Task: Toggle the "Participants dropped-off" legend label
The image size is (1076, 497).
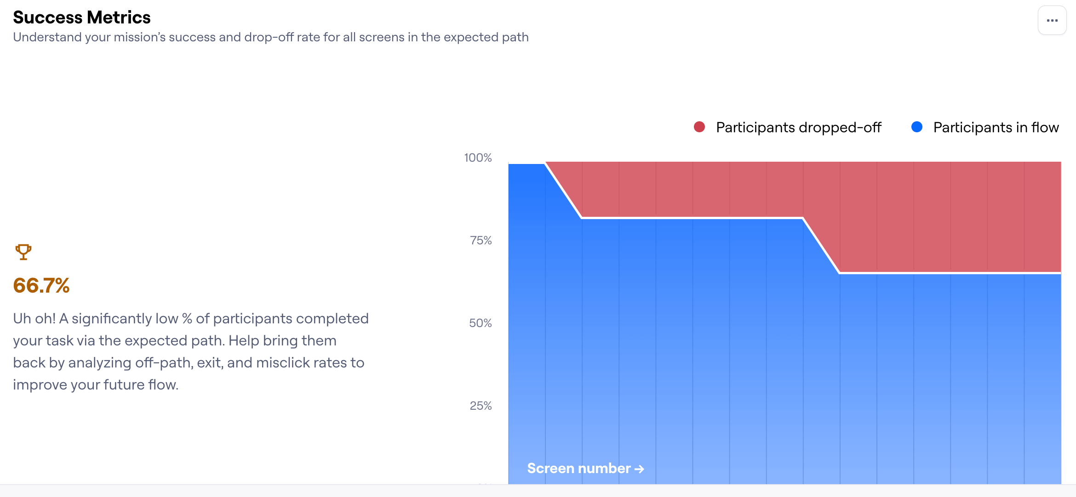Action: tap(798, 127)
